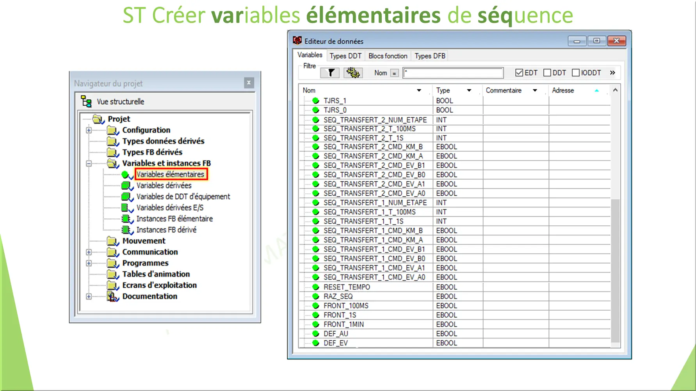Collapse the Variables et instances FB node
696x391 pixels.
[x=89, y=163]
